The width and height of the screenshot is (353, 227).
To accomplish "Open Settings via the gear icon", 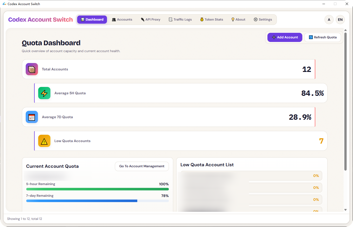I will (255, 19).
